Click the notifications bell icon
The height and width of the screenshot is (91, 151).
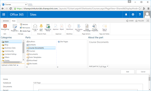[x=126, y=15]
